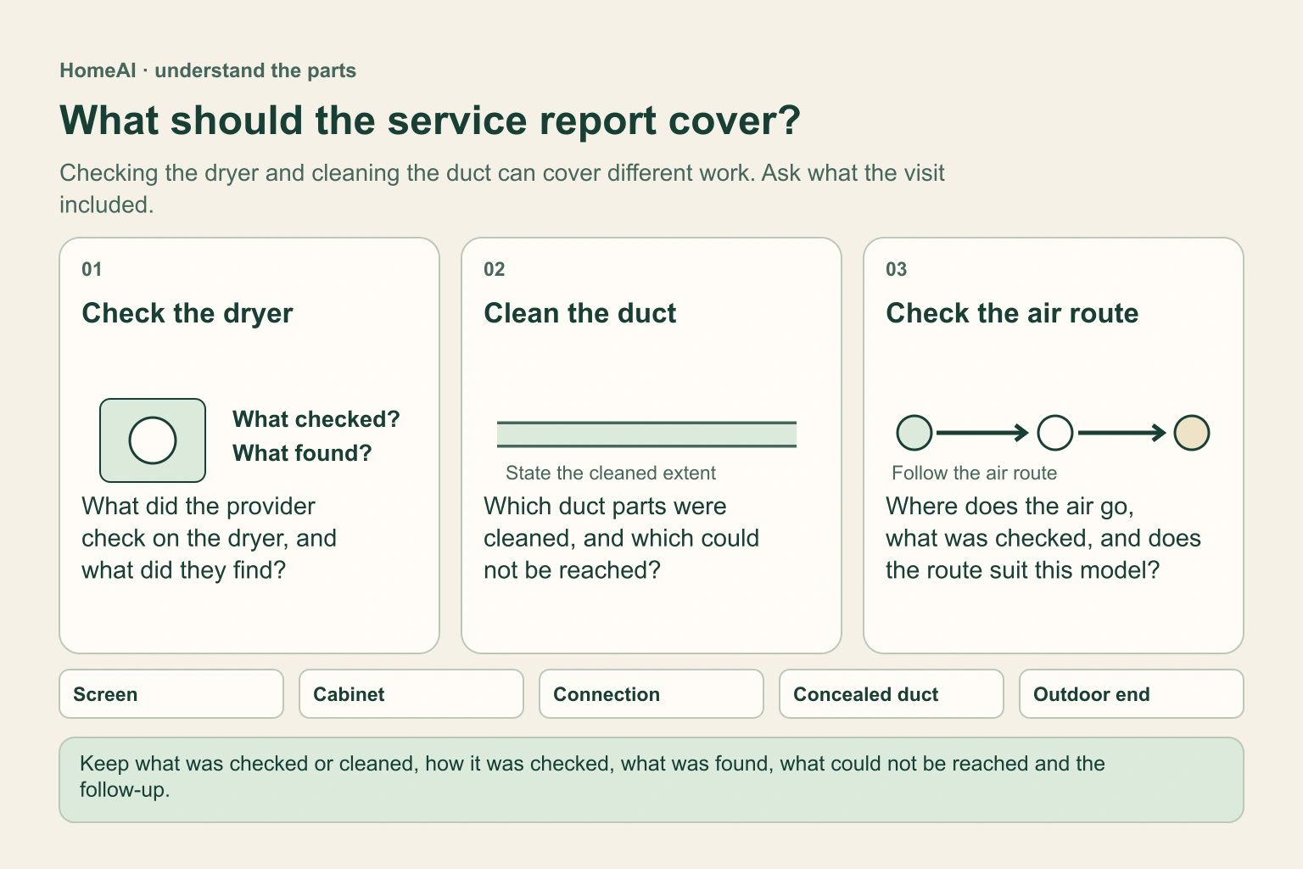Screen dimensions: 1303x869
Task: Open the Check the air route card heading
Action: [1012, 313]
